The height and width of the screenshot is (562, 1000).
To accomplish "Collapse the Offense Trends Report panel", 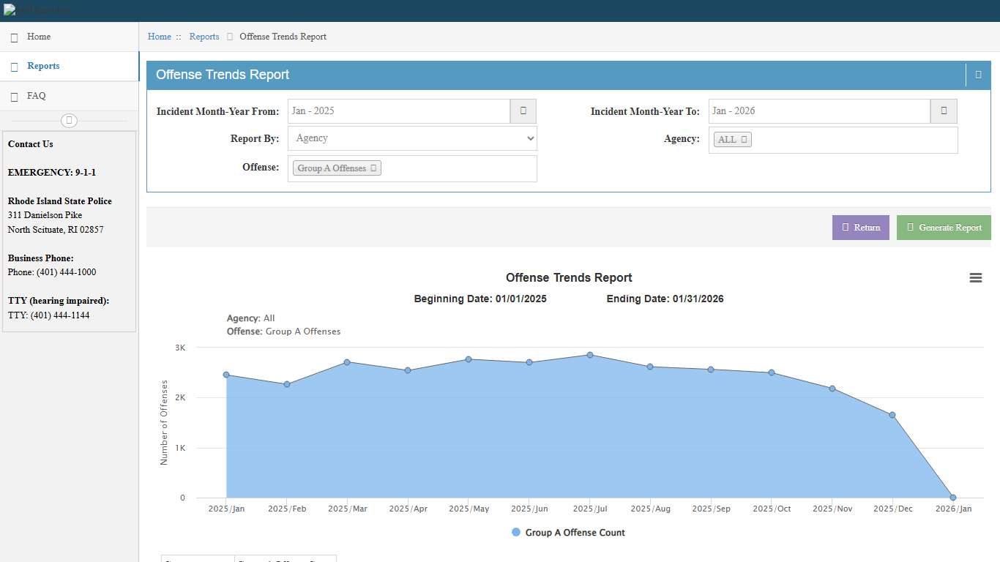I will pos(978,75).
